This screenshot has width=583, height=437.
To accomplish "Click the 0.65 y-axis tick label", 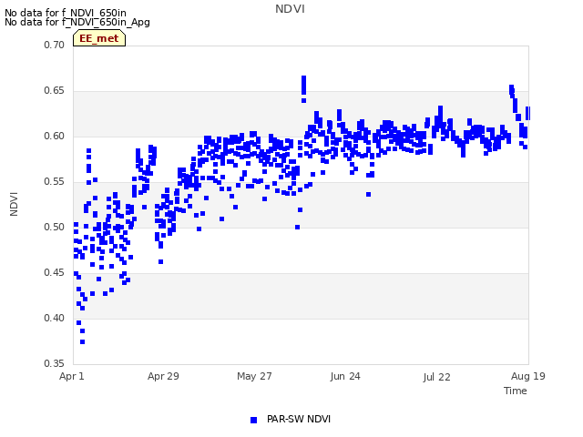I will coord(55,91).
